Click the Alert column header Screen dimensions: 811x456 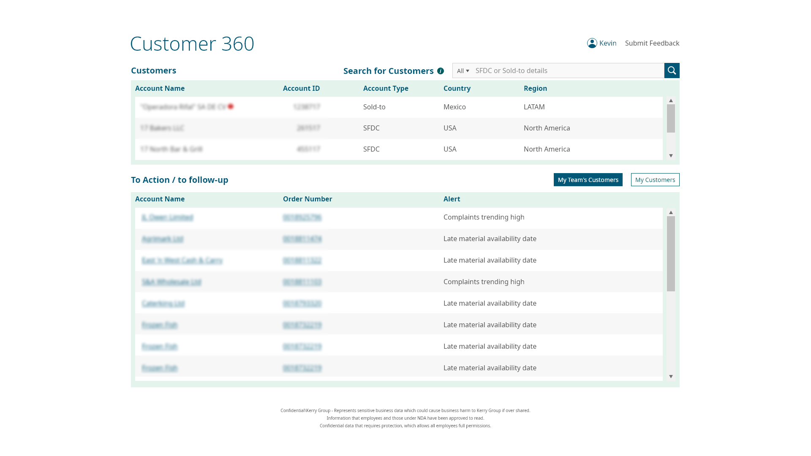(x=452, y=199)
